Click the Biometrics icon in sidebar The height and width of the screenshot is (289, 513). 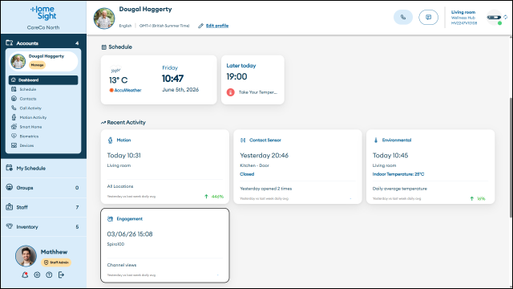(x=14, y=136)
